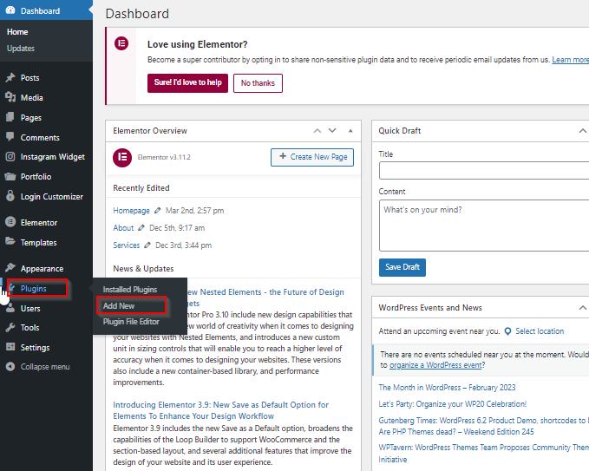
Task: Open The Month in WordPress February 2023
Action: tap(447, 388)
